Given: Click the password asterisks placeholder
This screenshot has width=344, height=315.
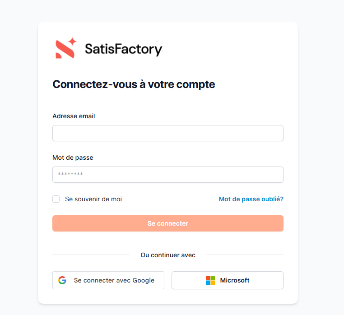Looking at the screenshot, I should point(70,175).
